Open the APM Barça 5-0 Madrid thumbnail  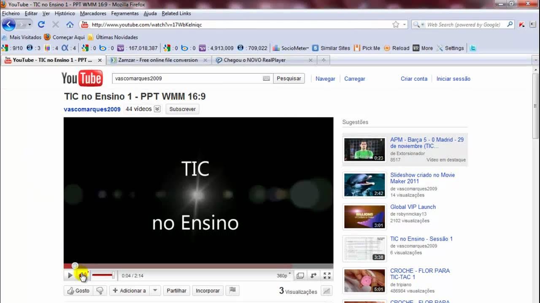(364, 149)
